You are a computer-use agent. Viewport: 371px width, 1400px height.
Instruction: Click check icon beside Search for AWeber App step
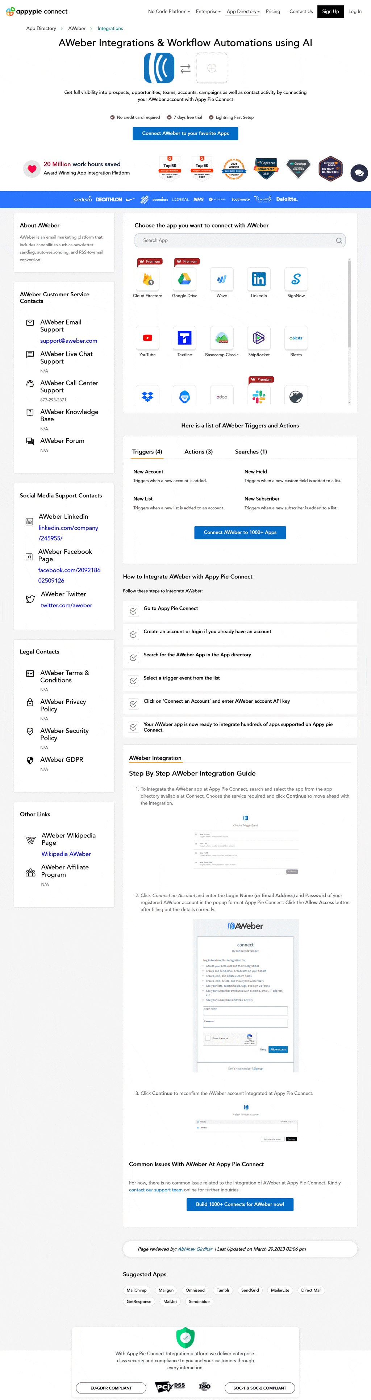coord(133,657)
